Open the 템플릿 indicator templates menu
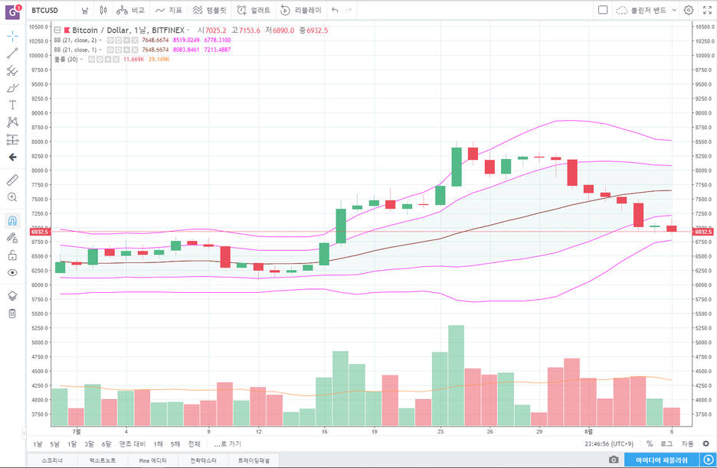Screen dimensions: 717x468 [x=209, y=10]
